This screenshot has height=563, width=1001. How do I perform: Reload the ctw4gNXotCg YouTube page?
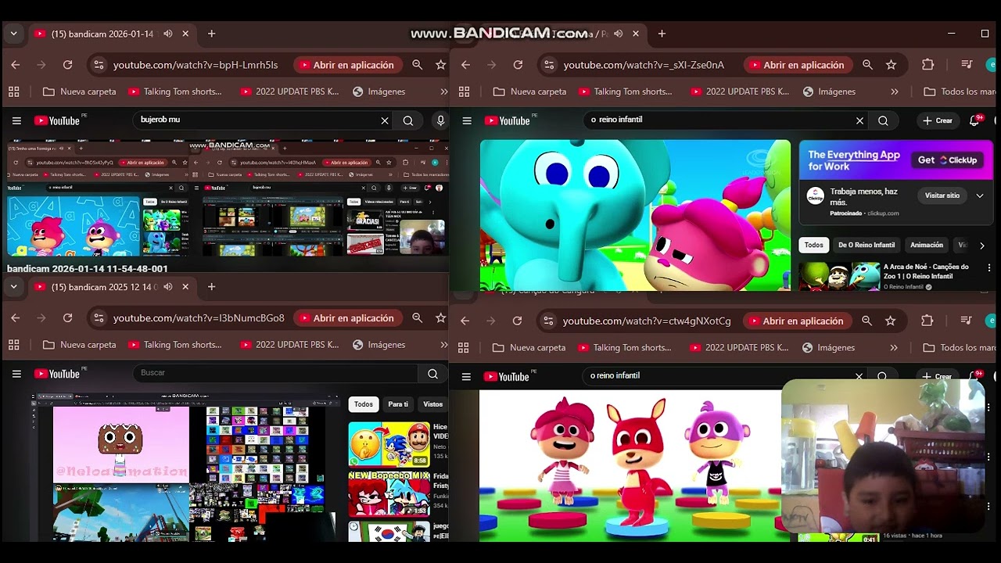click(517, 321)
